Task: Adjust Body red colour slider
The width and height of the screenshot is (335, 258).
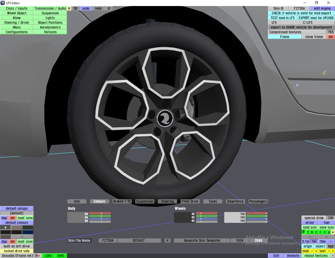Action: pos(100,213)
